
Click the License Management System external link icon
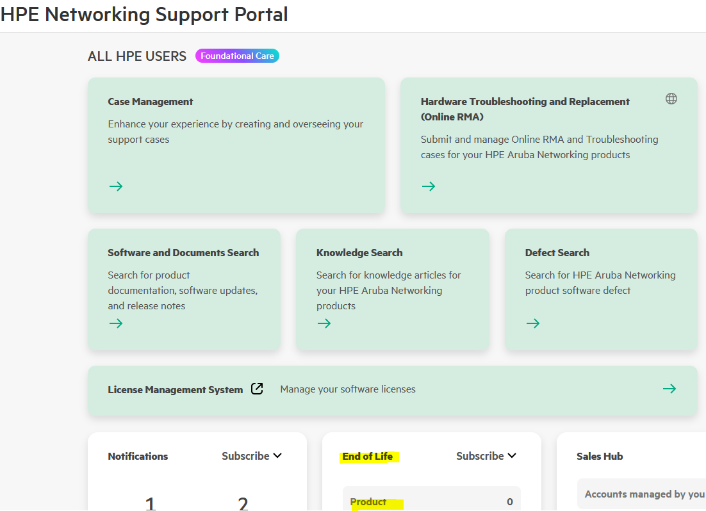tap(257, 389)
